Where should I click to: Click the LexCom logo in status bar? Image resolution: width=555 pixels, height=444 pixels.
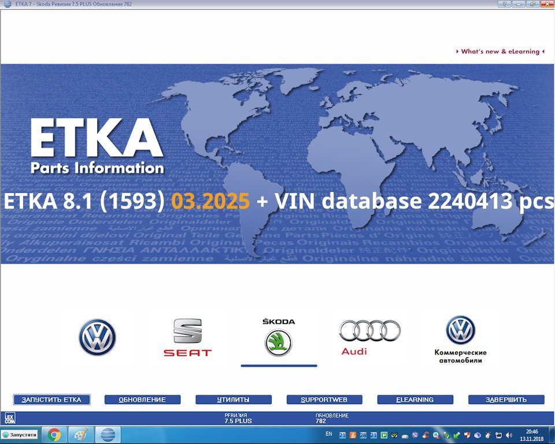click(x=9, y=418)
